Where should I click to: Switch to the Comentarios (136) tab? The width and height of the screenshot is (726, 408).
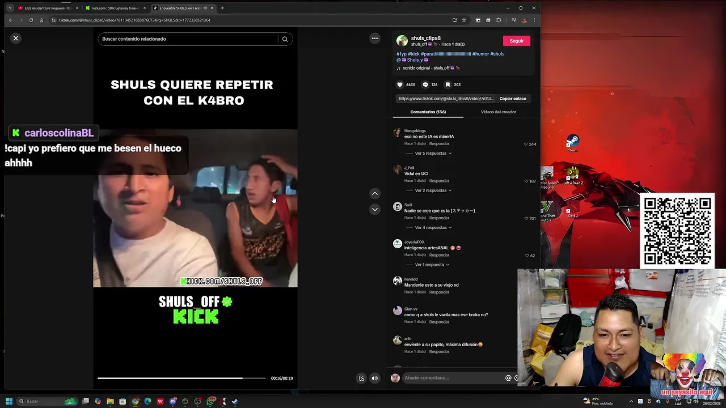click(x=428, y=112)
